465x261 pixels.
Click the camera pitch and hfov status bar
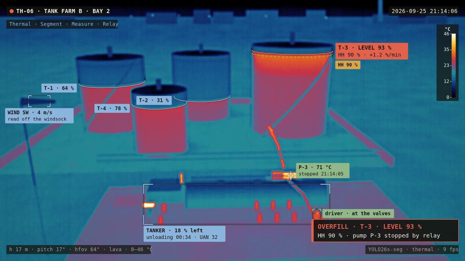[78, 249]
